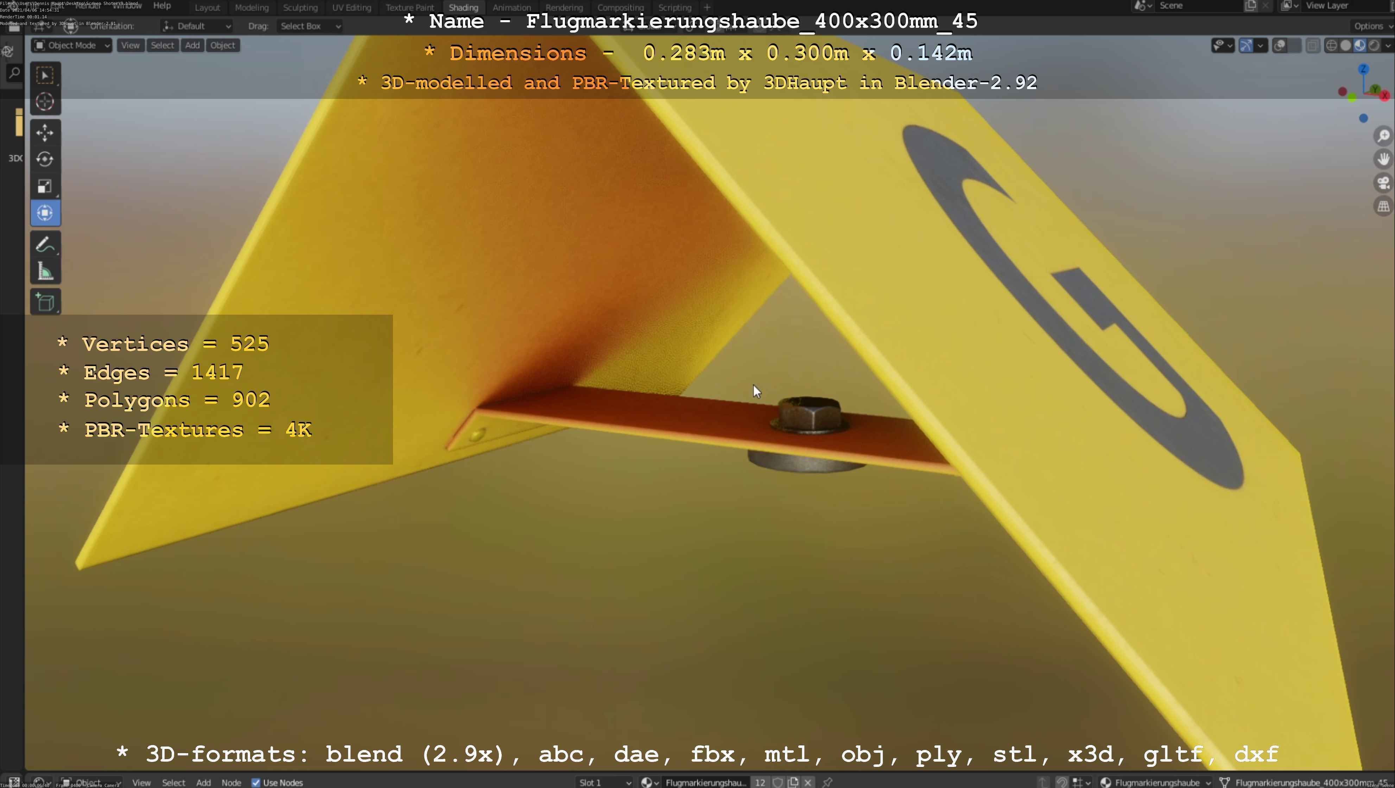The height and width of the screenshot is (788, 1395).
Task: Open the viewport Add menu
Action: [x=192, y=45]
